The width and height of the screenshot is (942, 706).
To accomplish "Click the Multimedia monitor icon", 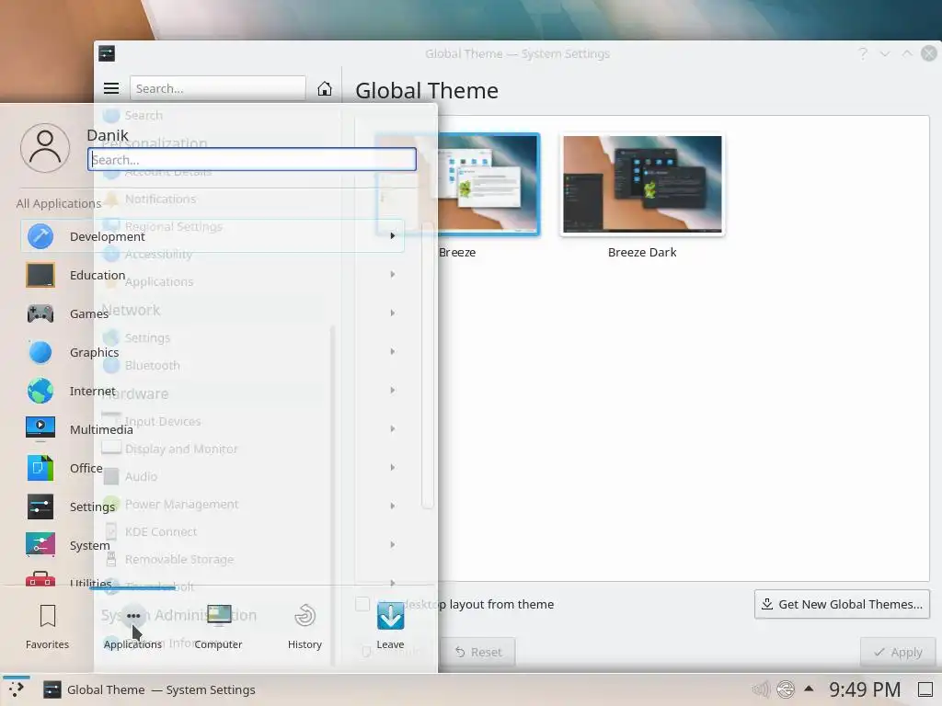I will [x=40, y=429].
